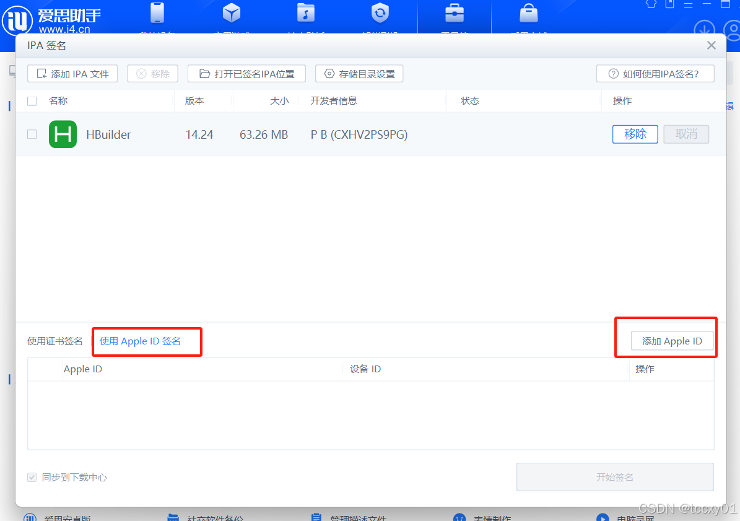Click the 取消 cancel button in HBuilder row
The height and width of the screenshot is (521, 740).
click(686, 134)
